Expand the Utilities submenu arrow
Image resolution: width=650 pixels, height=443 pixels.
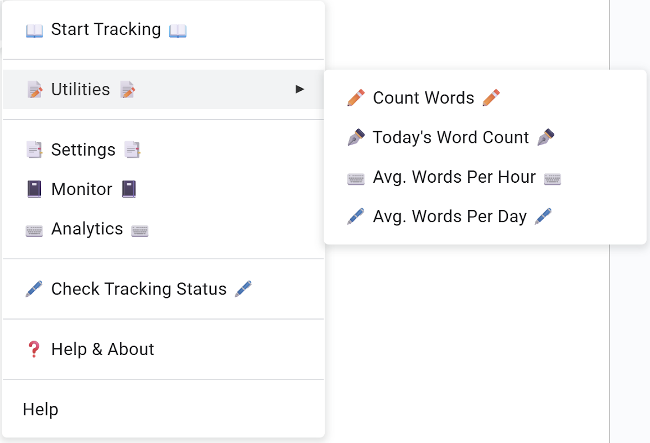300,89
